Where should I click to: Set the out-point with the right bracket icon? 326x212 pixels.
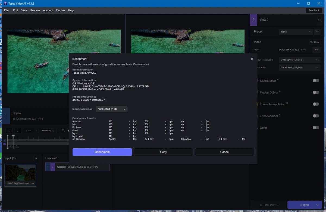(18, 131)
